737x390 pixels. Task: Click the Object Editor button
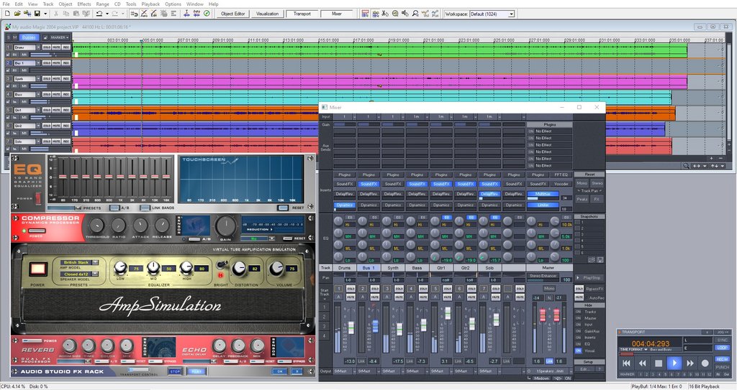[x=233, y=14]
